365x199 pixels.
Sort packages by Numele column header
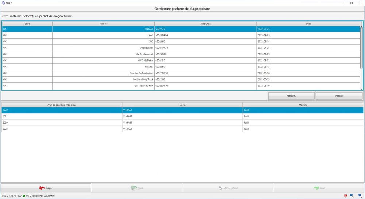103,24
